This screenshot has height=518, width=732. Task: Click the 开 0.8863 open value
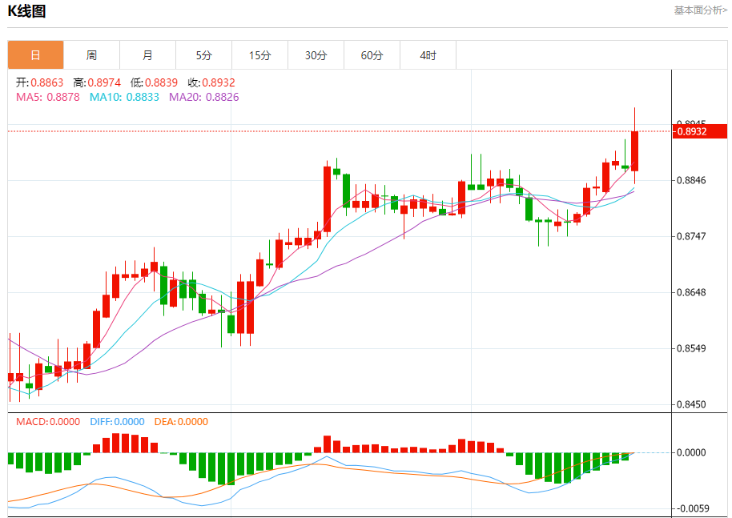click(40, 82)
